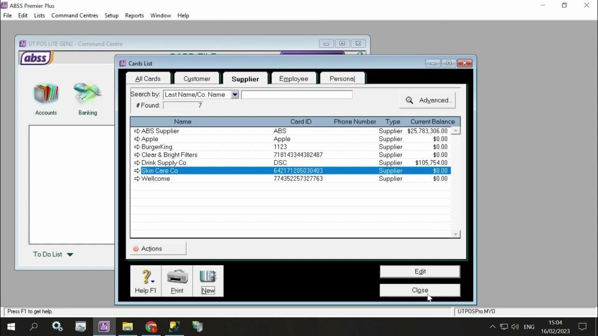Click the Close button in Cards List
598x336 pixels.
tap(420, 290)
